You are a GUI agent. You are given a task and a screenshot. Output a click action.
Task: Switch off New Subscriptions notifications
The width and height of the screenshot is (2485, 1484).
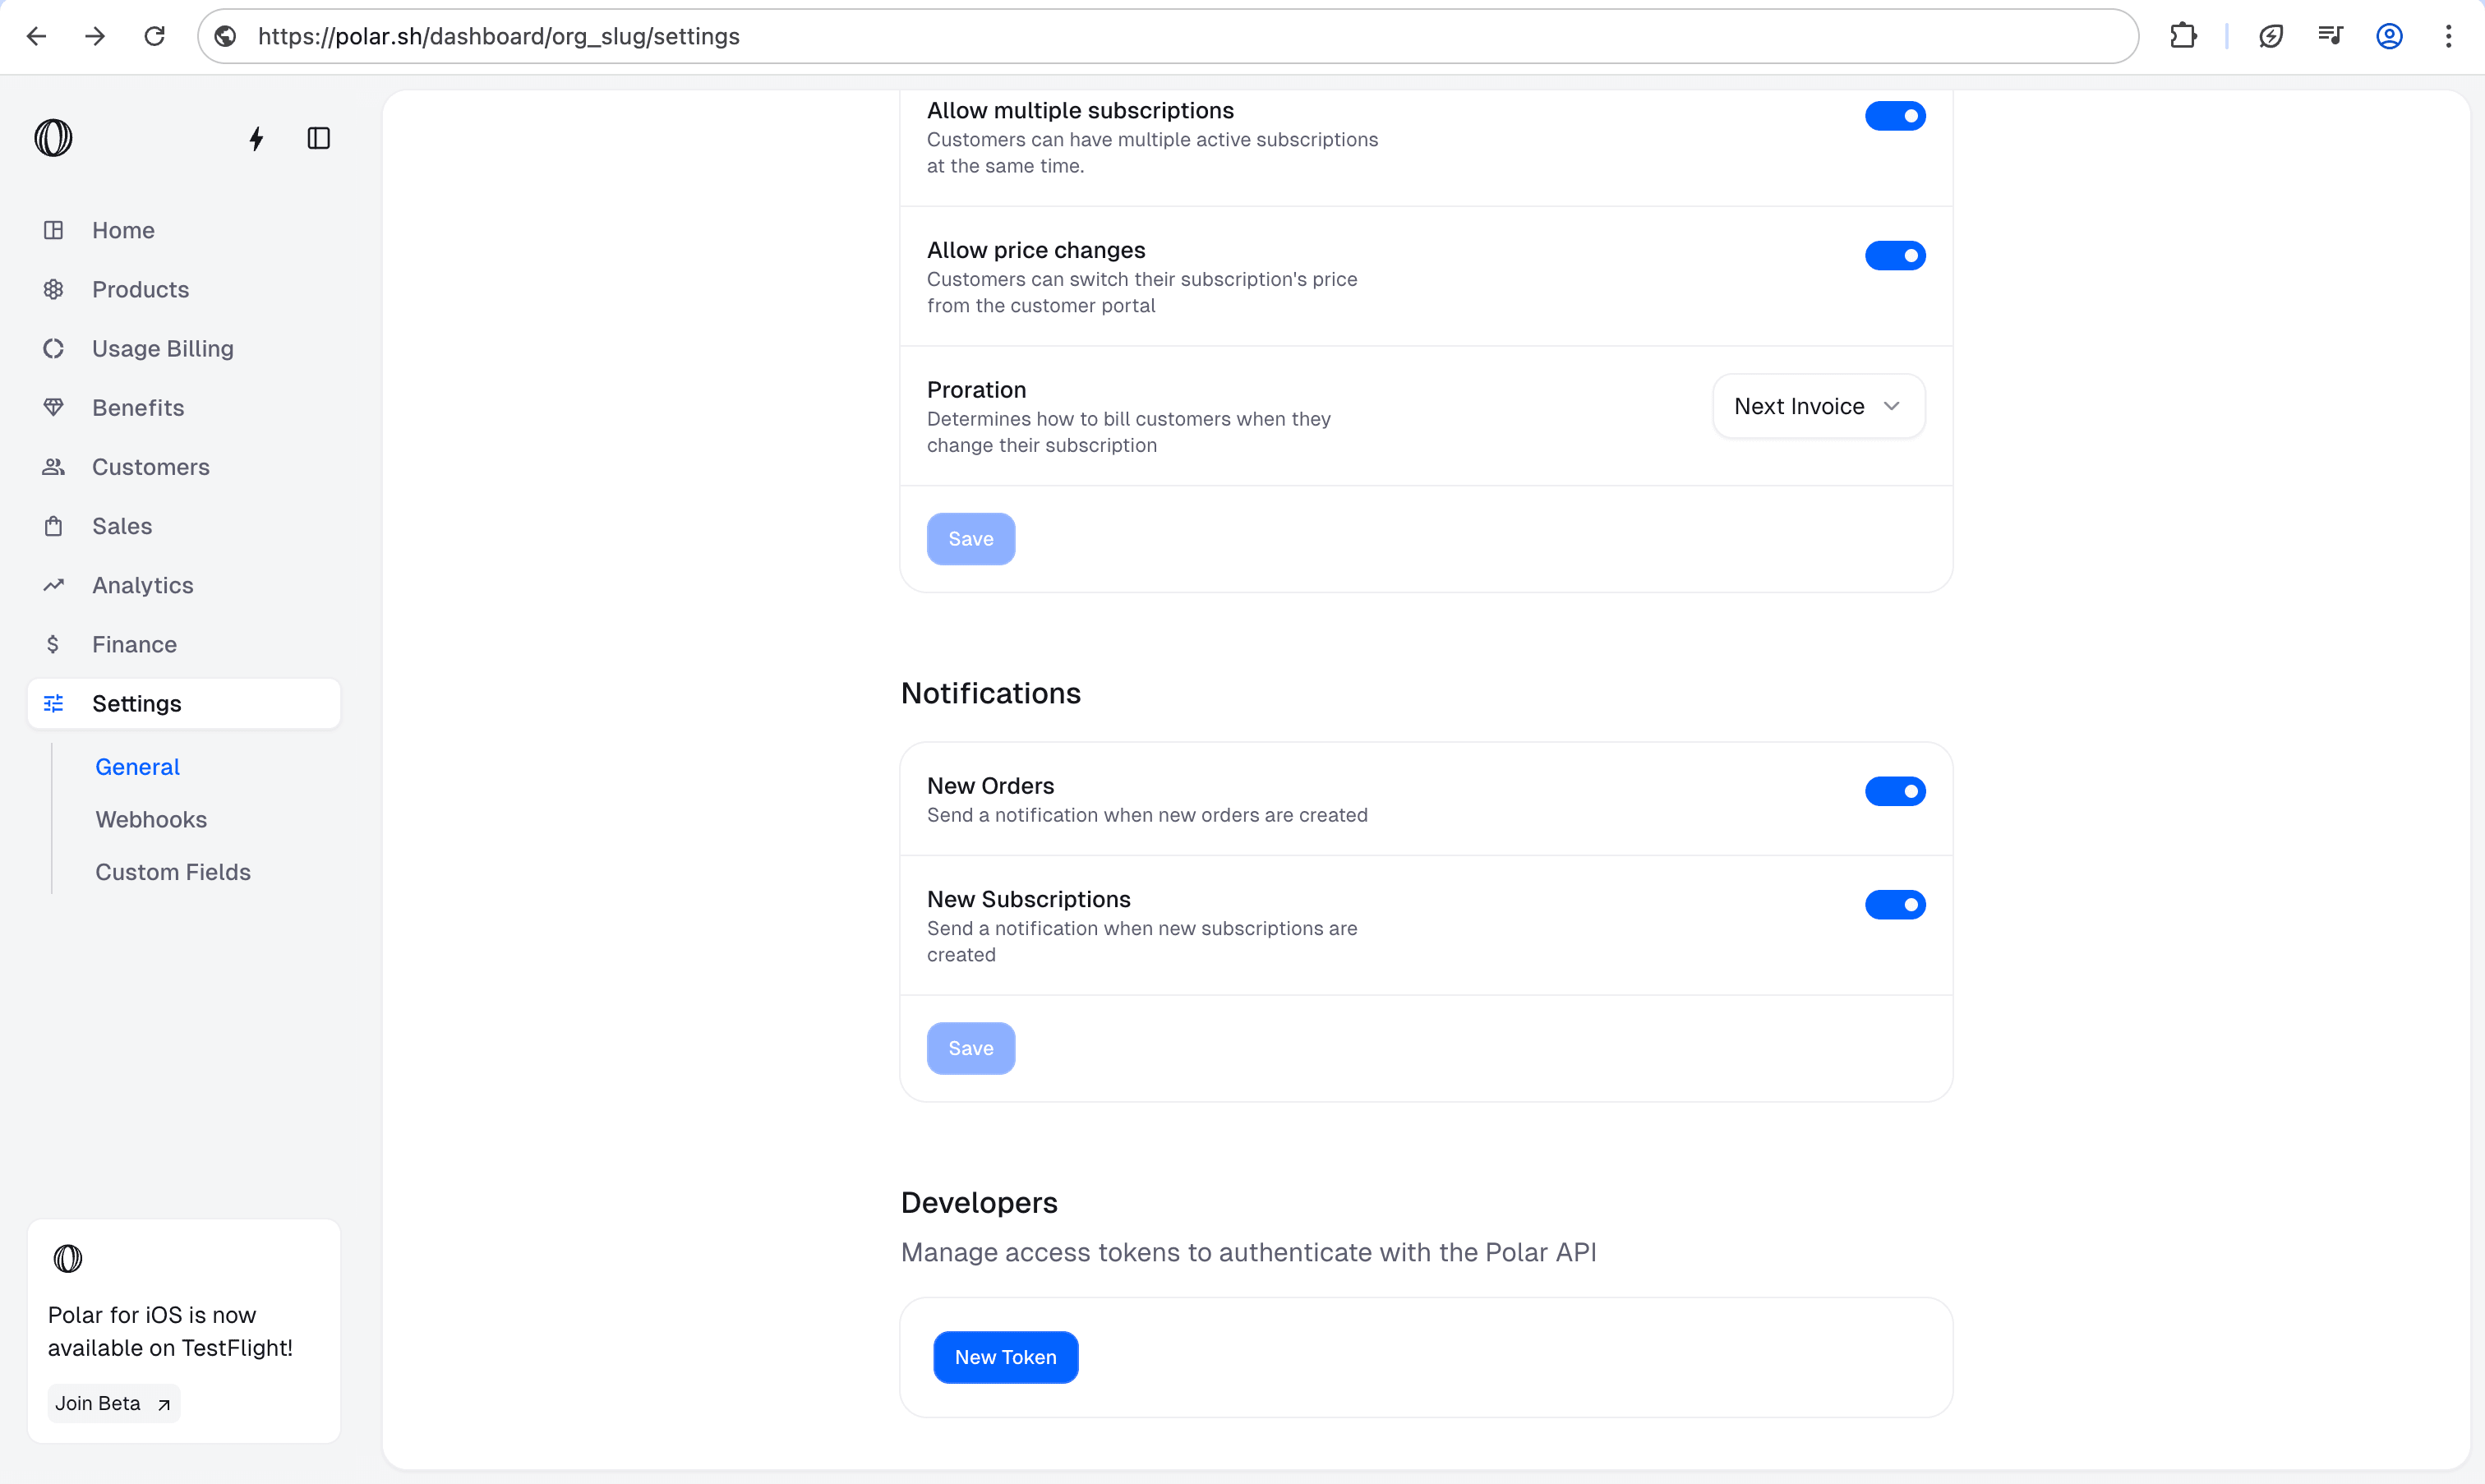tap(1894, 905)
